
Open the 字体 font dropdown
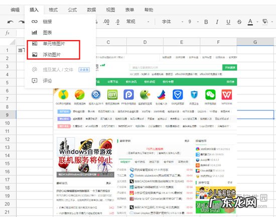click(173, 22)
